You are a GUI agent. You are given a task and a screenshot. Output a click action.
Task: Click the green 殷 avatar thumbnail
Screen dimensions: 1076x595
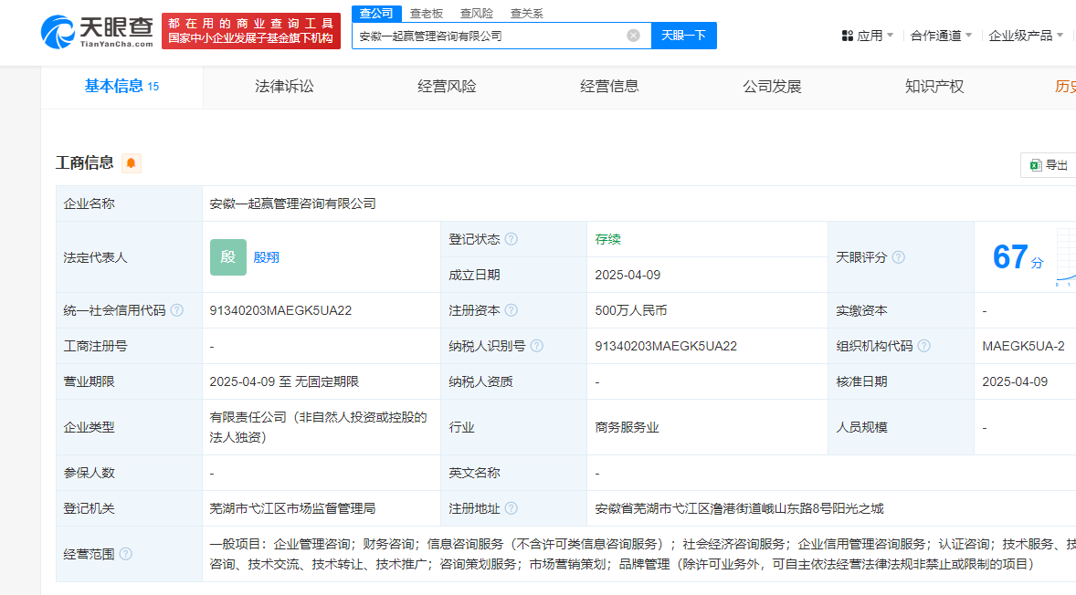[x=227, y=257]
